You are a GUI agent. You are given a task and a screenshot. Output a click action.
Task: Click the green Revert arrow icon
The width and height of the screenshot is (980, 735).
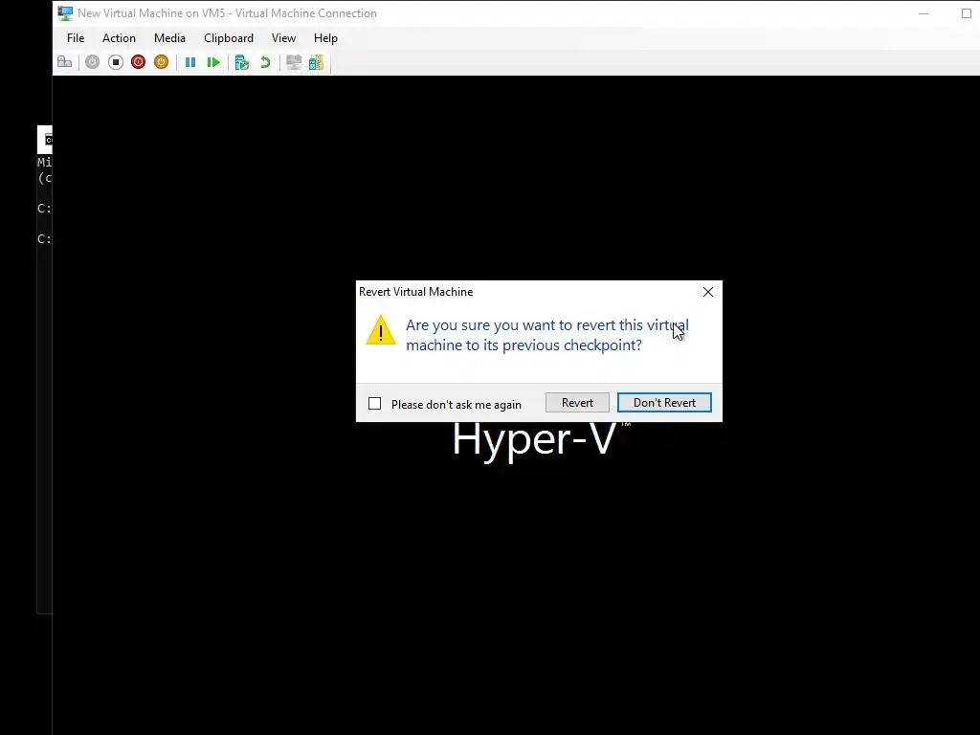pos(265,62)
